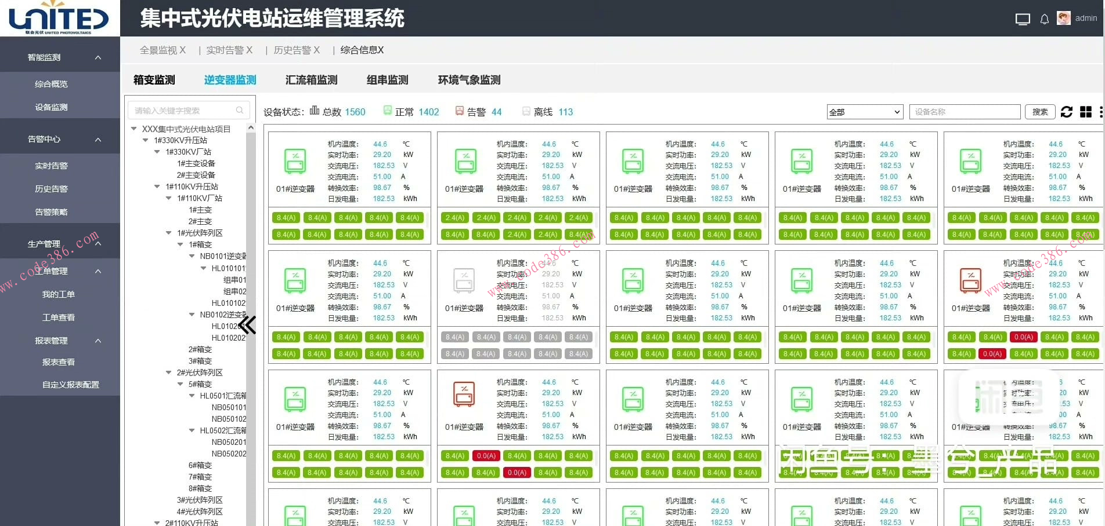This screenshot has width=1105, height=526.
Task: Select the green 8.4(A) string status block
Action: click(286, 217)
